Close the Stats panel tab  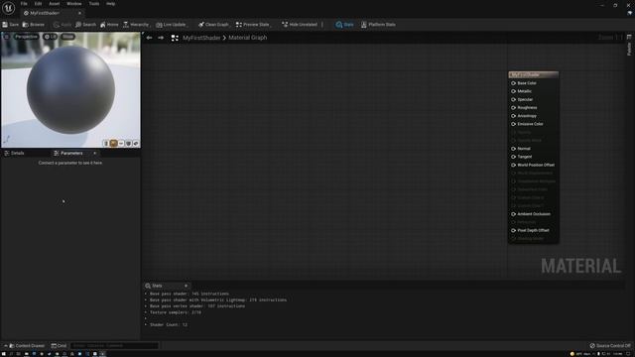click(x=186, y=286)
